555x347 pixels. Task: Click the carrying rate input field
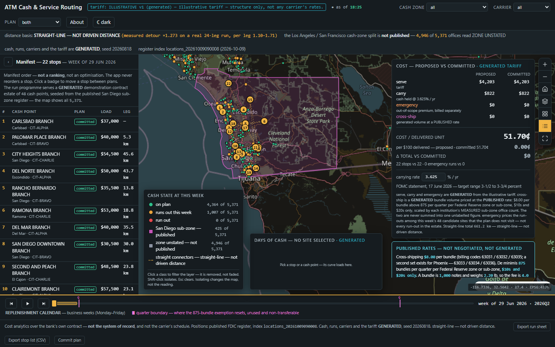(434, 177)
